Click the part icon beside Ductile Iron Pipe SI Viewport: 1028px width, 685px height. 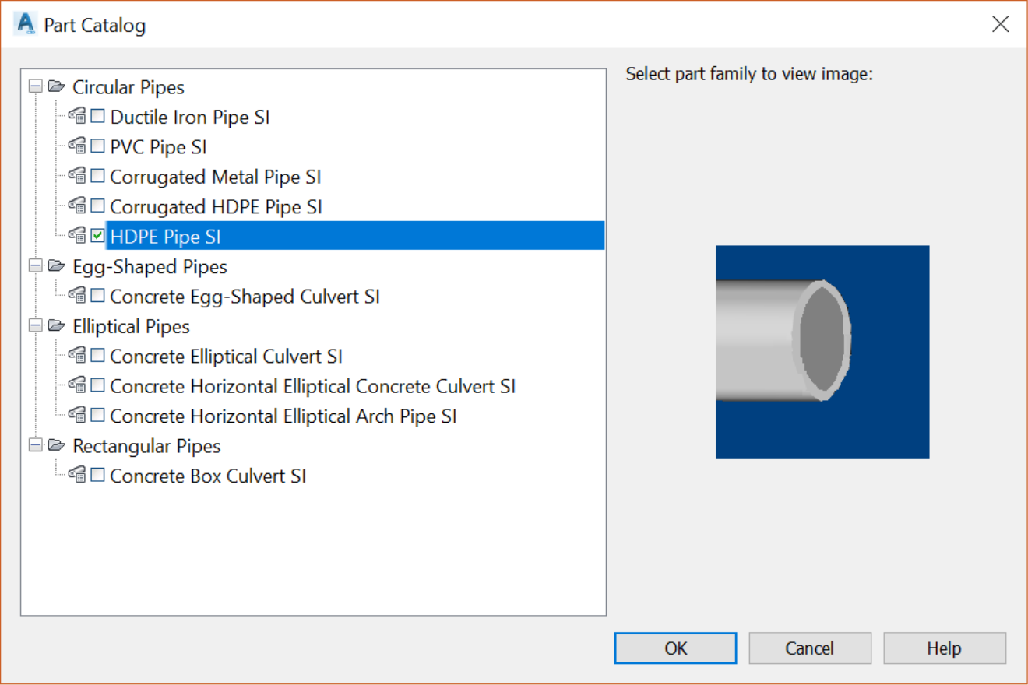point(77,117)
